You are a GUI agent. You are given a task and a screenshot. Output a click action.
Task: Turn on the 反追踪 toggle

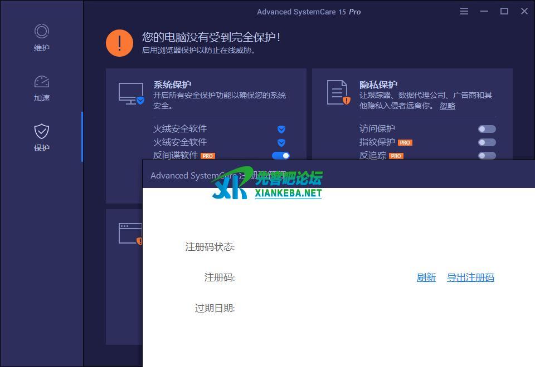click(487, 155)
